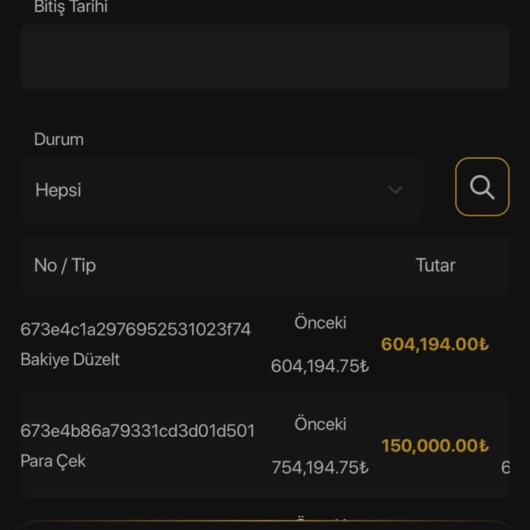
Task: Click the cut-off value right of 150,000.00₺
Action: pyautogui.click(x=505, y=468)
